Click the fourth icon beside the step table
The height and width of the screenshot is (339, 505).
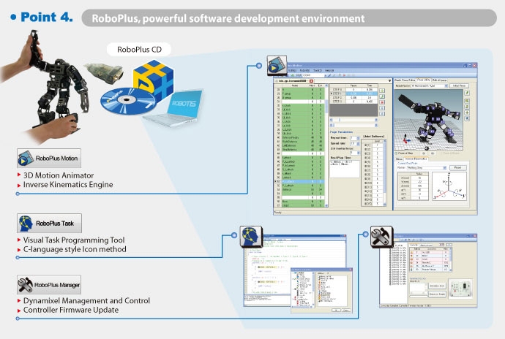pyautogui.click(x=382, y=108)
